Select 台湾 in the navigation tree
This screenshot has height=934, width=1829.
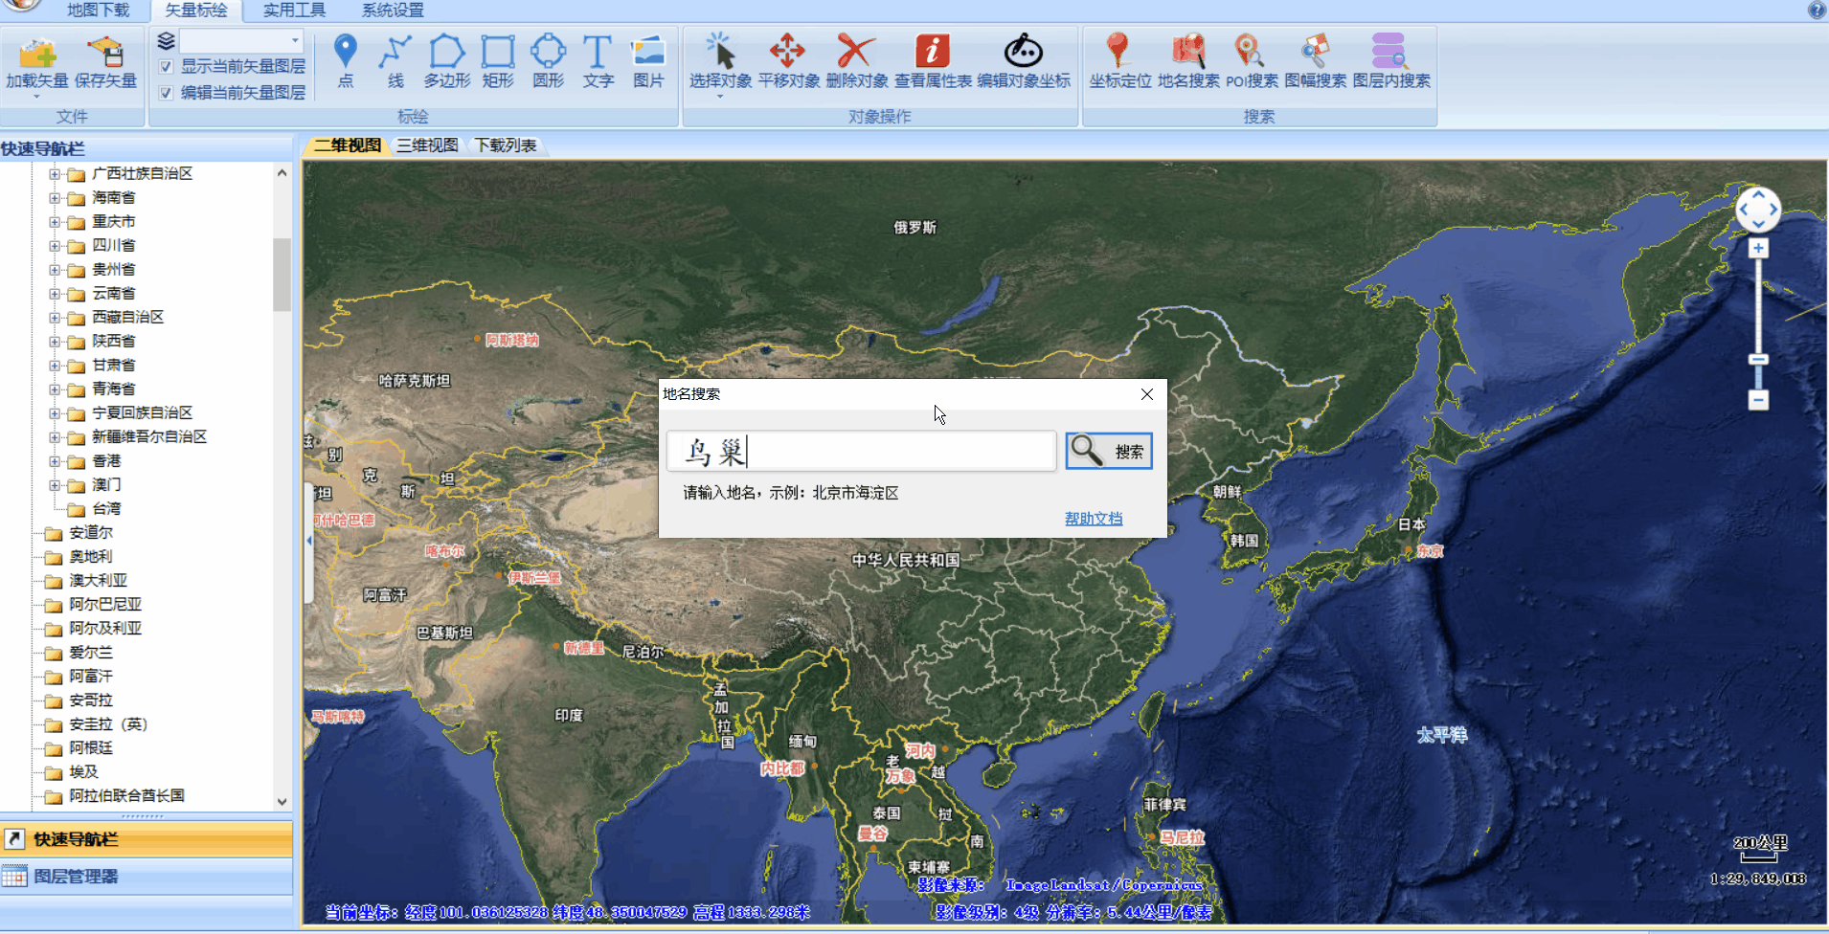(x=106, y=509)
